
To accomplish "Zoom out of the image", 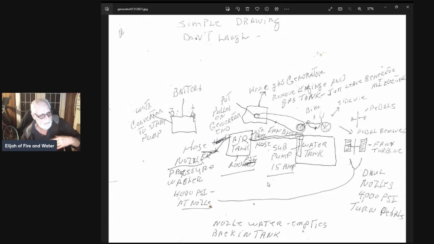I will point(350,9).
